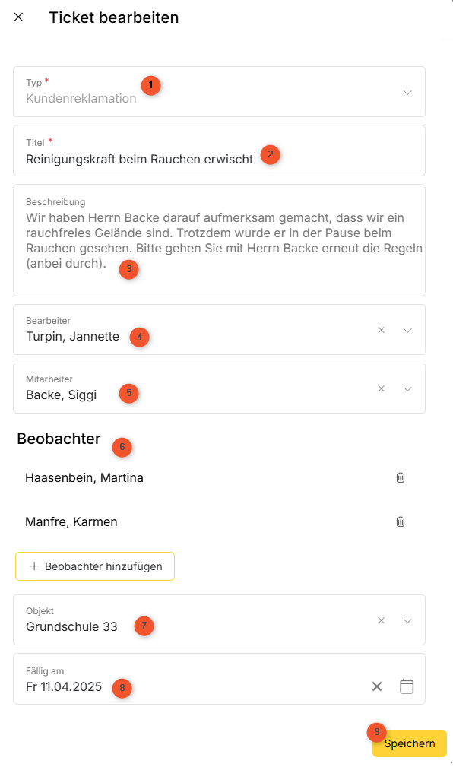The height and width of the screenshot is (767, 453).
Task: Save the ticket with Speichern
Action: coord(410,743)
